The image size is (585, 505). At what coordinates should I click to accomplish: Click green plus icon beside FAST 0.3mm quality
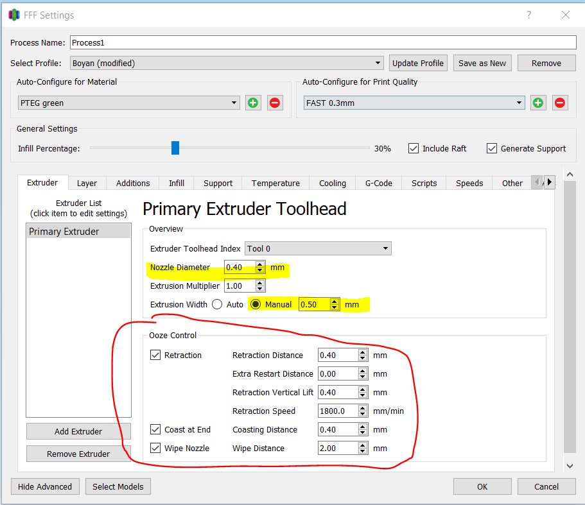[538, 103]
